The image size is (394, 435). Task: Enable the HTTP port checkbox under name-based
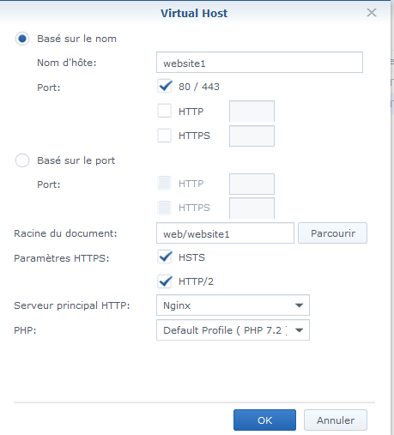165,111
